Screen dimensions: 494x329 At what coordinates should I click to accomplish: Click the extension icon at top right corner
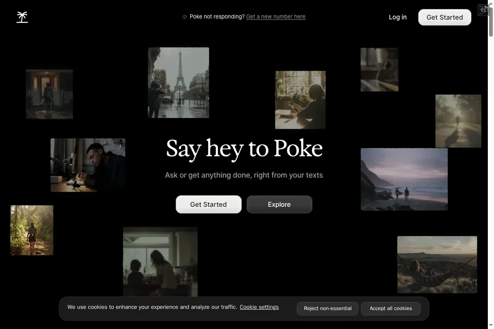pos(483,9)
